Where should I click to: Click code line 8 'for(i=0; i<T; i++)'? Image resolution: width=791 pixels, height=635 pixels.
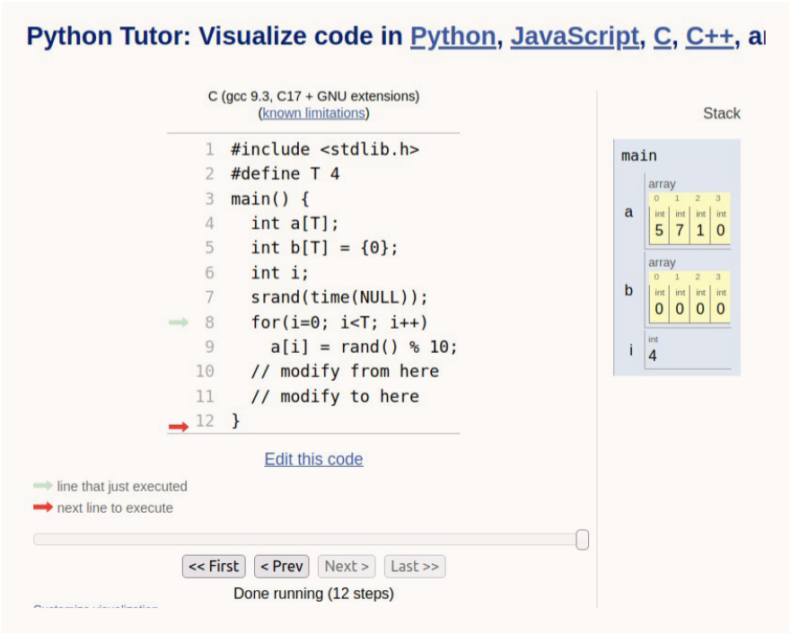click(x=339, y=322)
